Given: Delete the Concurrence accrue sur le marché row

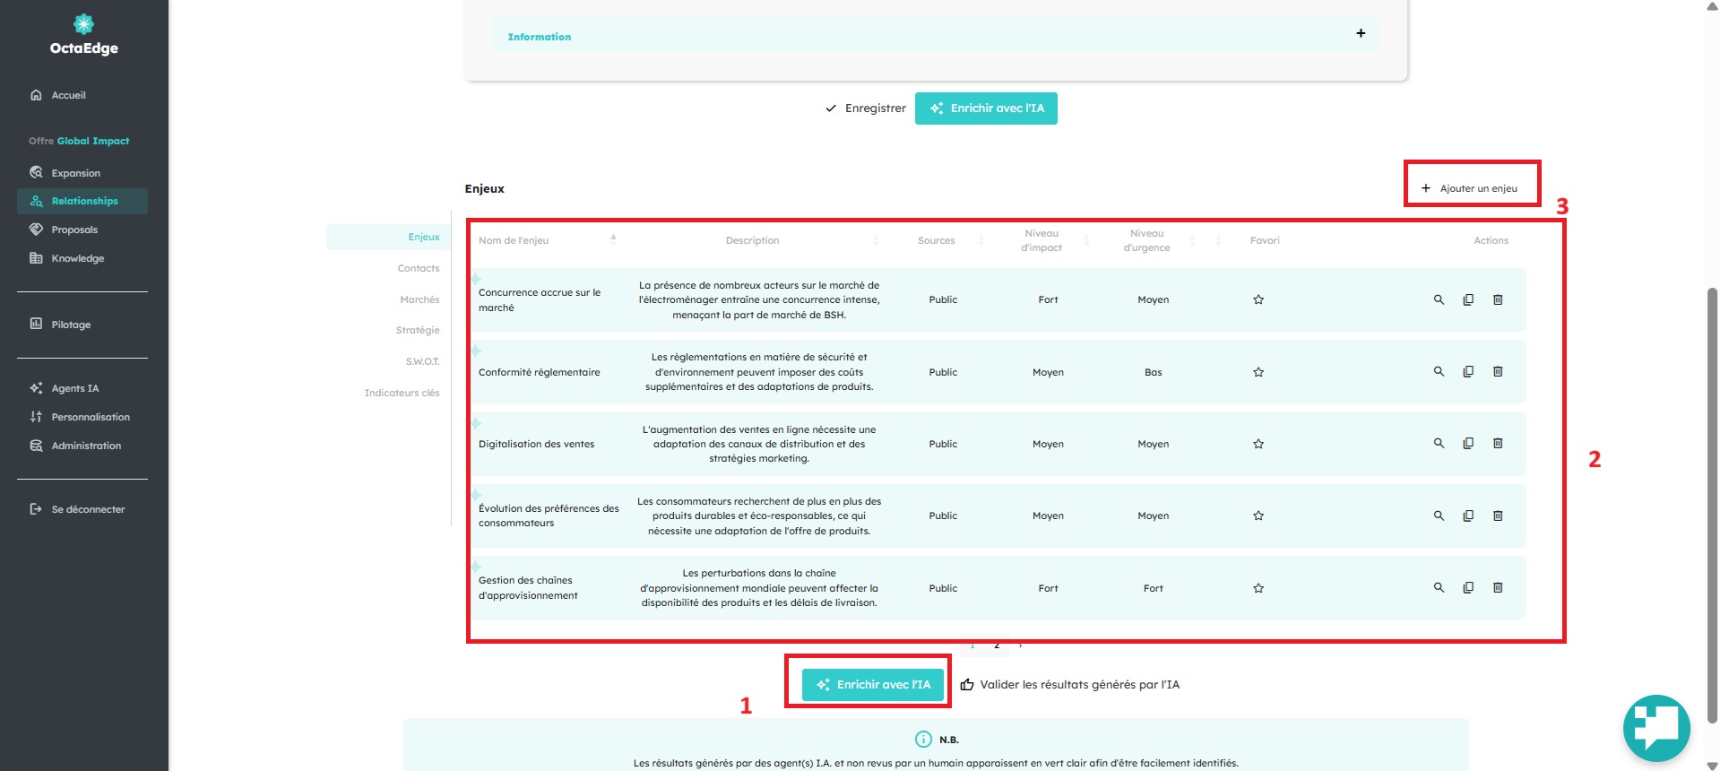Looking at the screenshot, I should click(x=1498, y=299).
